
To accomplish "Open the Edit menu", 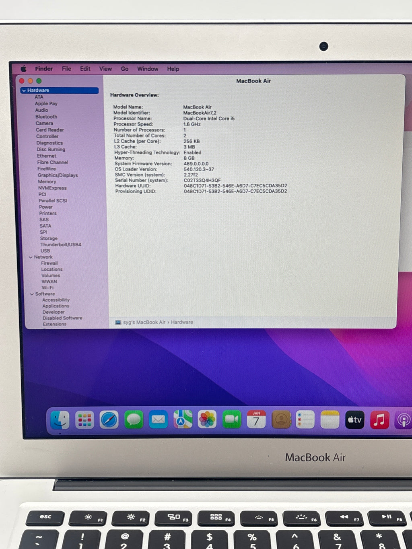I will pyautogui.click(x=85, y=69).
